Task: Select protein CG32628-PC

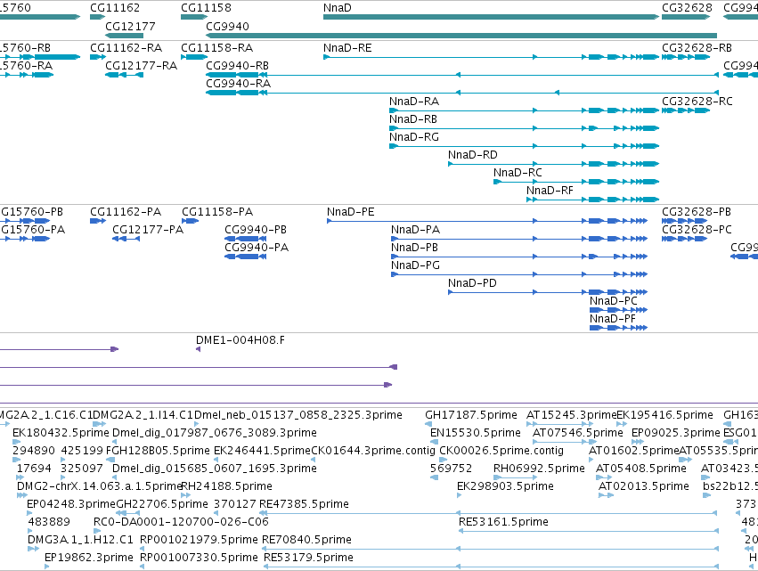Action: [685, 239]
